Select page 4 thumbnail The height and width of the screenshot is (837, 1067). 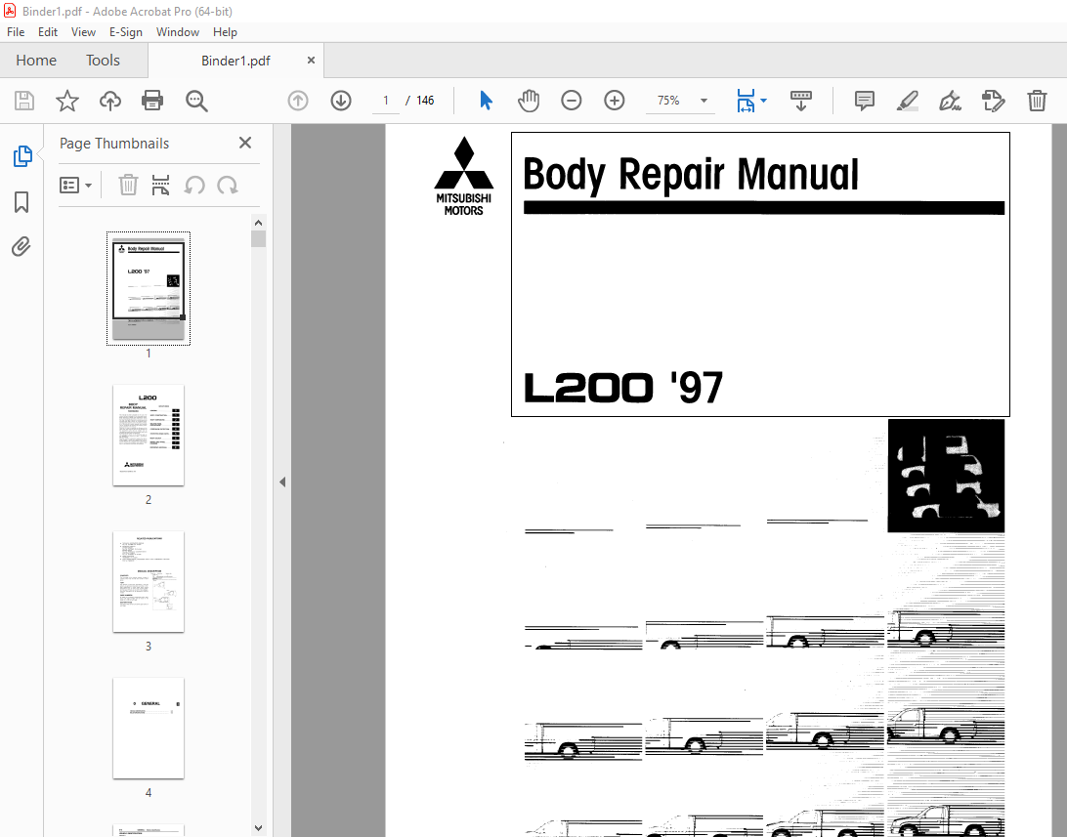(149, 729)
